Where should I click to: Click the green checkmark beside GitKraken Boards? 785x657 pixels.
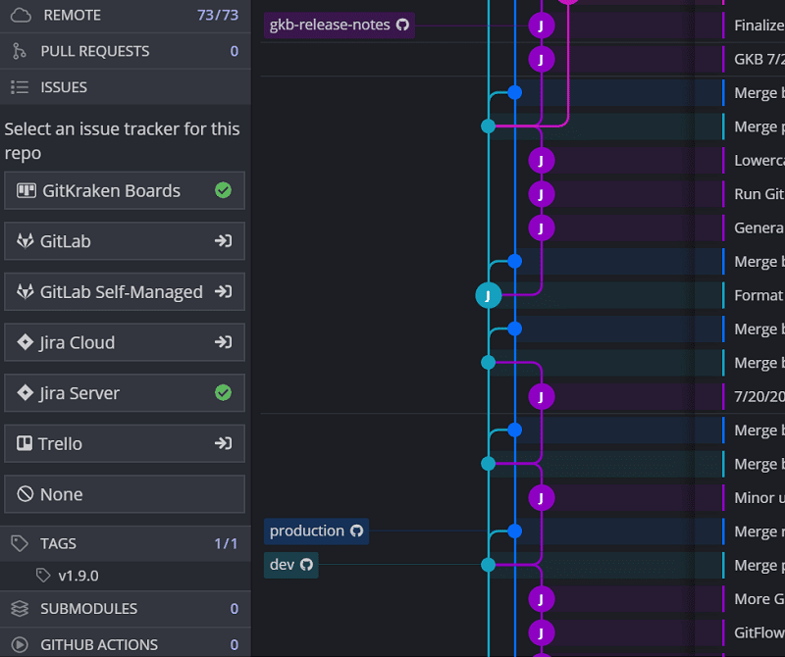pyautogui.click(x=223, y=190)
